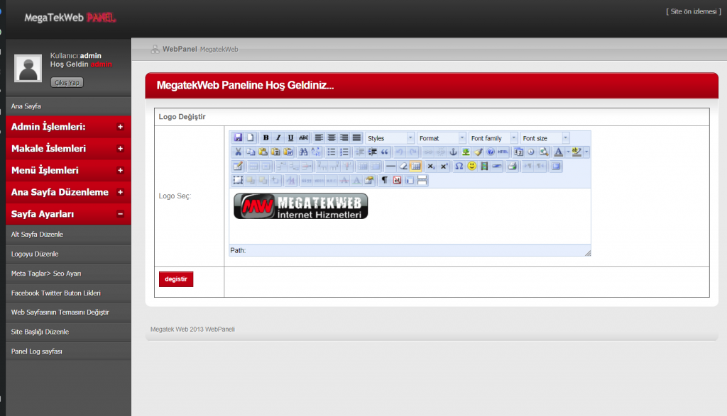Viewport: 727px width, 416px height.
Task: Insert an anchor with anchor icon
Action: point(453,152)
